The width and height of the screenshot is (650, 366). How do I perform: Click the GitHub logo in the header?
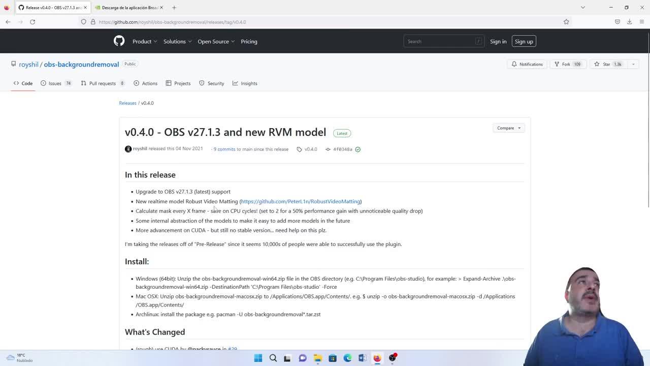(x=119, y=41)
